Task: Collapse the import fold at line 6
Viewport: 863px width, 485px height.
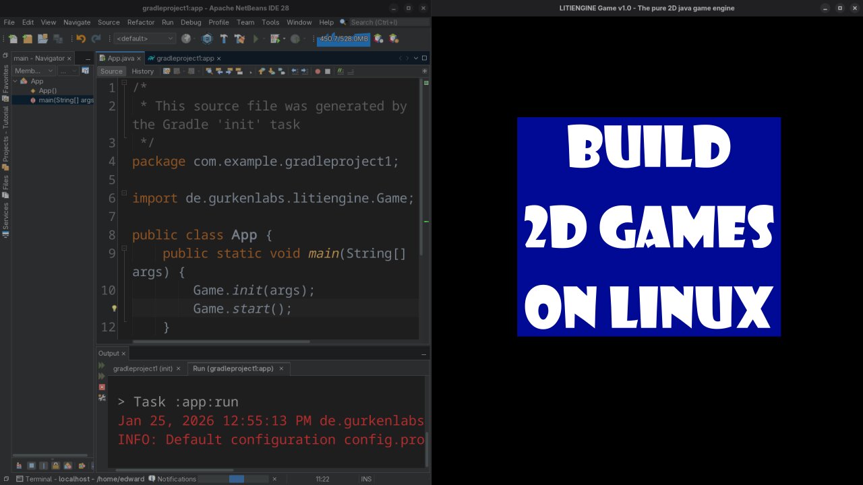Action: tap(124, 193)
